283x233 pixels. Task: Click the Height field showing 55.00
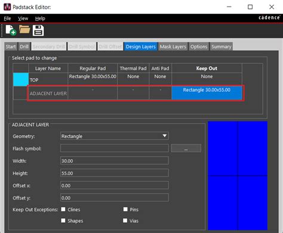[x=115, y=173]
